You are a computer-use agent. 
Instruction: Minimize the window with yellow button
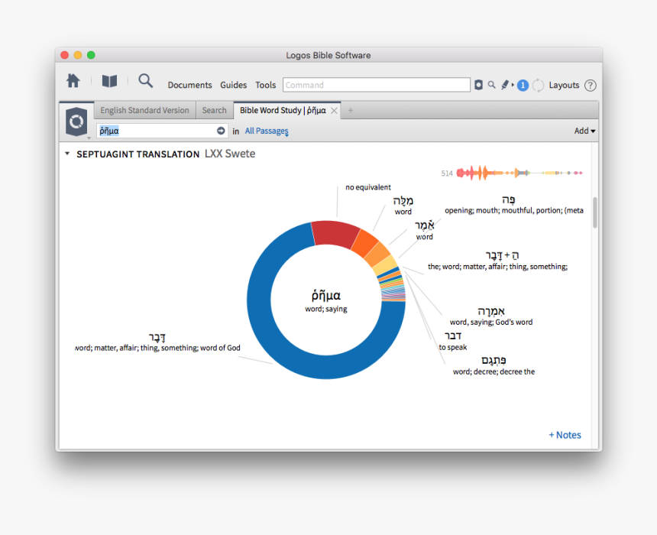(x=77, y=55)
